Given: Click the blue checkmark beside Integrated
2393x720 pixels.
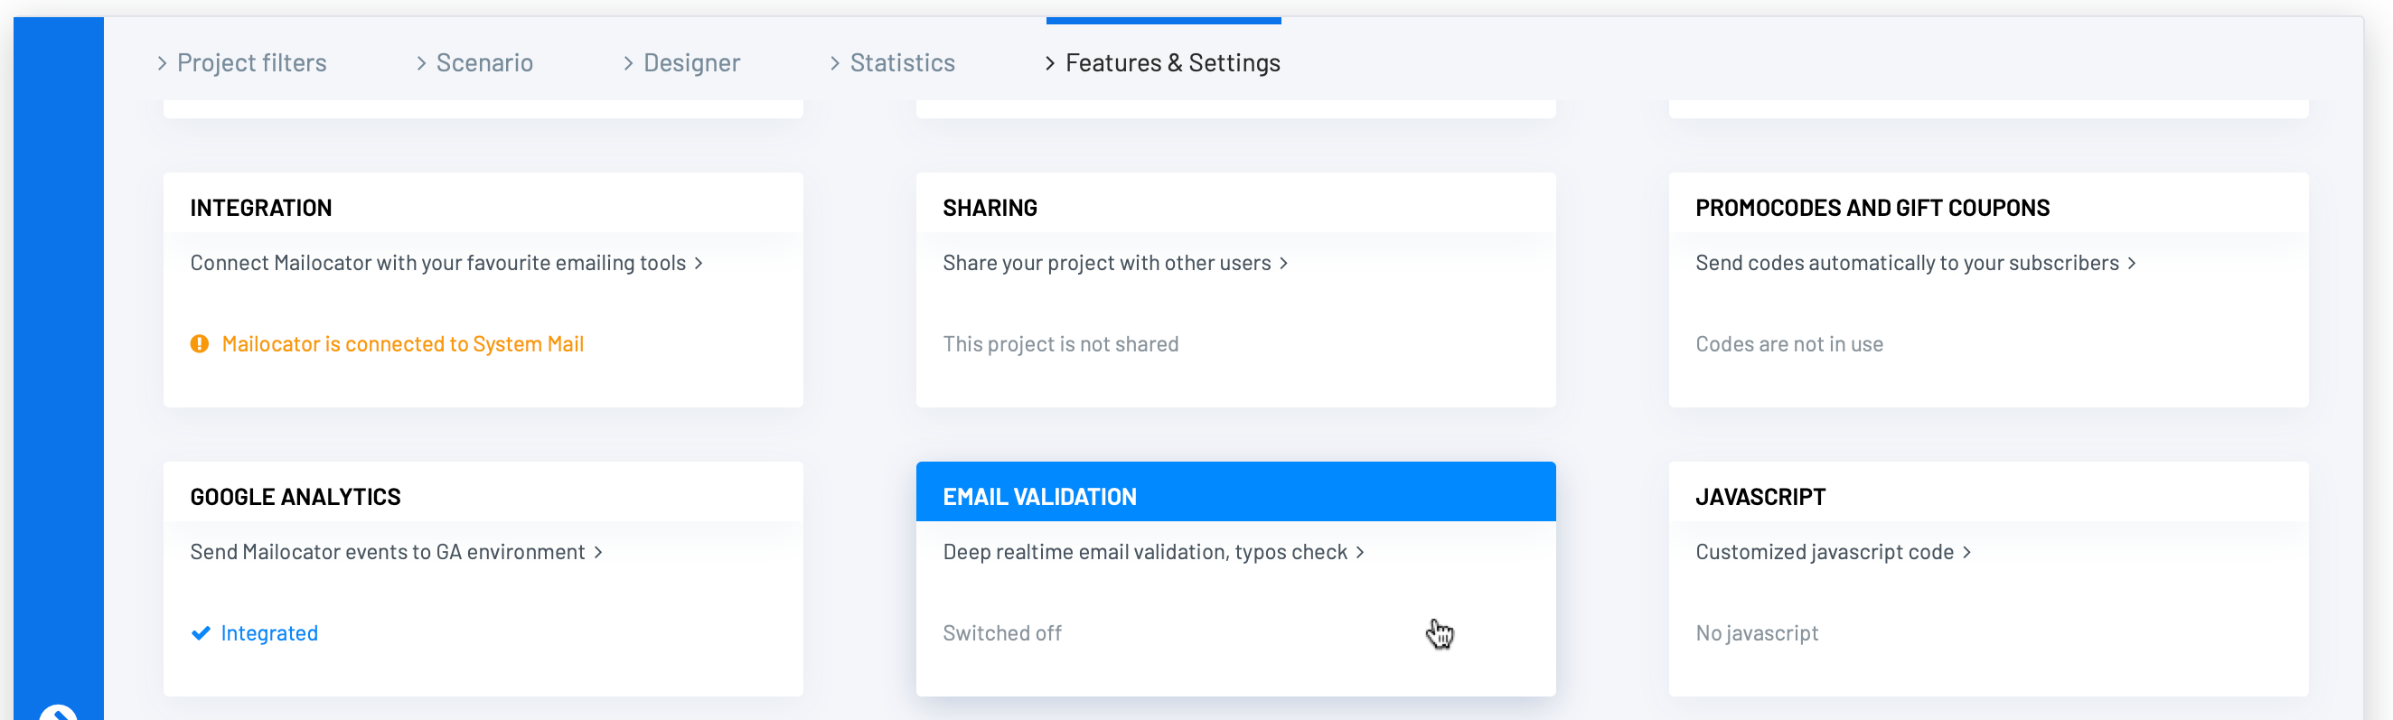Looking at the screenshot, I should coord(201,633).
